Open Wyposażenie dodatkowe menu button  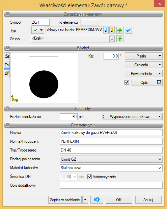click(x=133, y=117)
